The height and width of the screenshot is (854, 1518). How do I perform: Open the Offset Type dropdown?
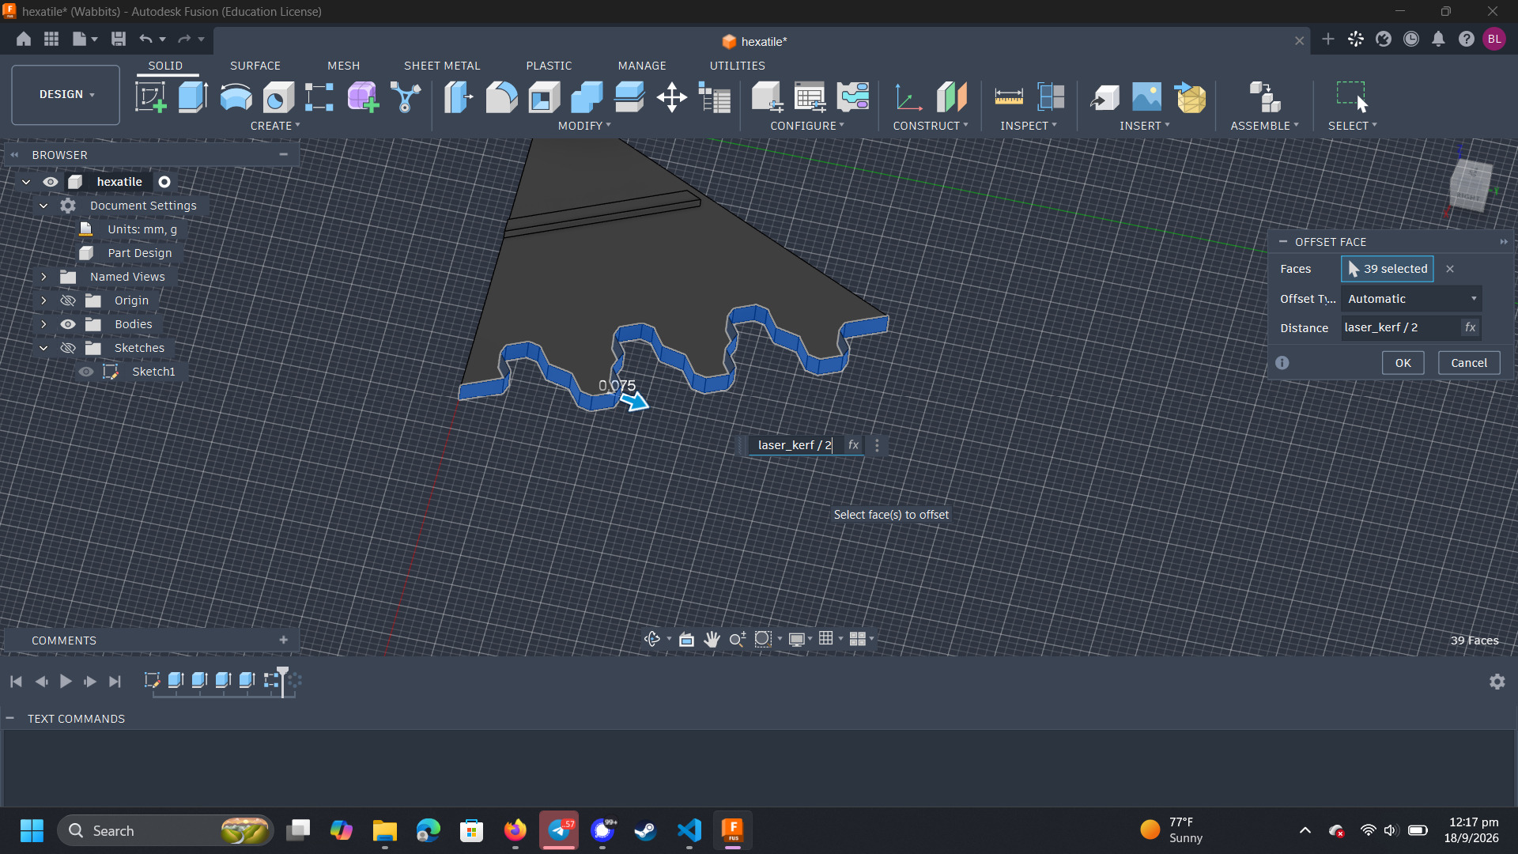(1411, 299)
